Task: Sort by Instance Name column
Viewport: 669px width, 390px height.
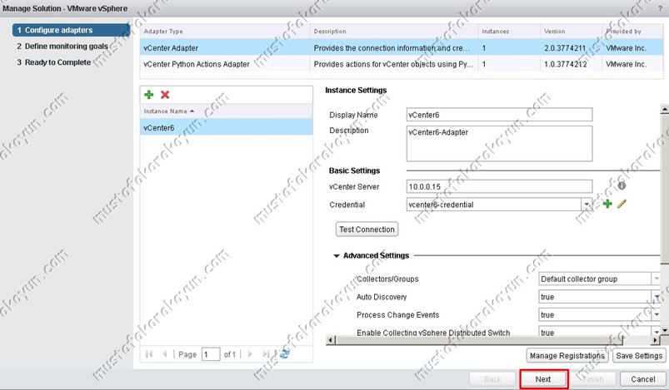Action: [226, 111]
